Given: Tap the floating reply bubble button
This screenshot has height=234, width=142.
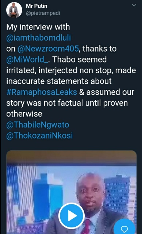Looking at the screenshot, I should point(124,227).
